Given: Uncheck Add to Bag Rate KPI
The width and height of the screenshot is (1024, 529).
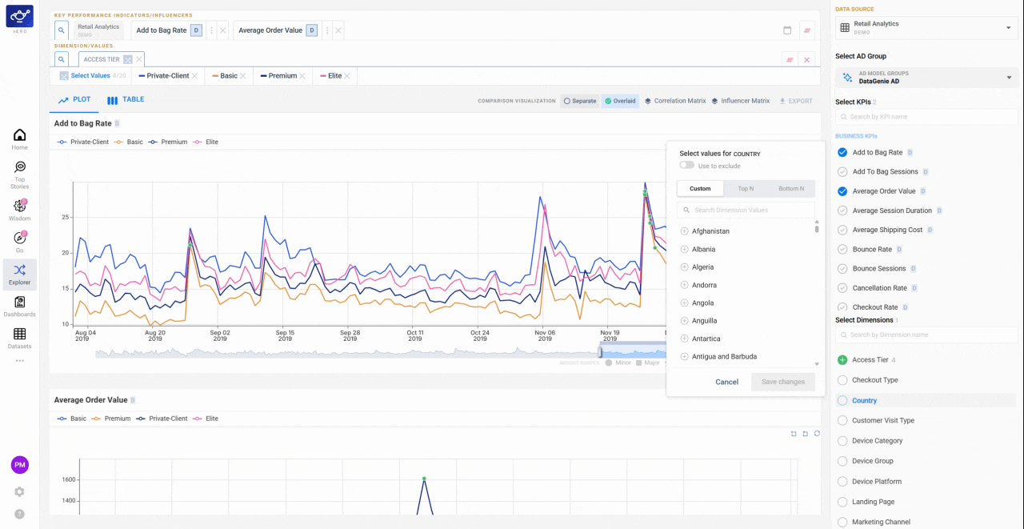Looking at the screenshot, I should 842,152.
